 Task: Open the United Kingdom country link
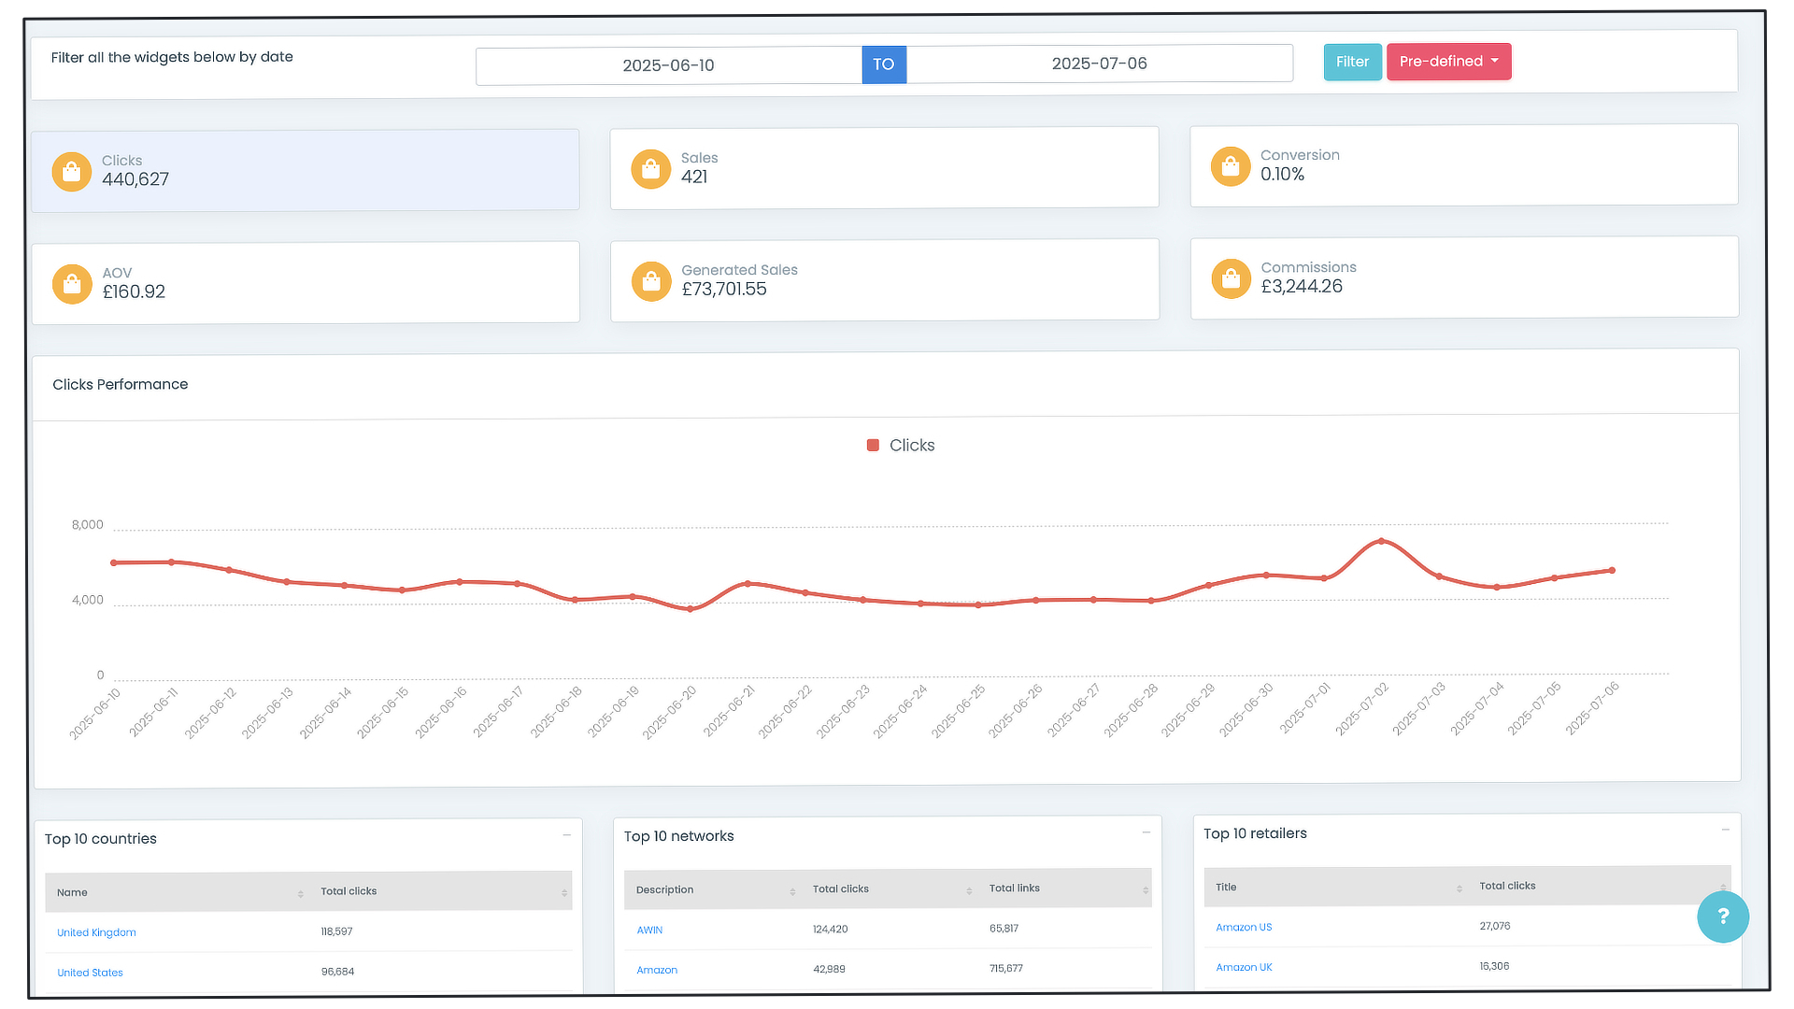coord(96,932)
